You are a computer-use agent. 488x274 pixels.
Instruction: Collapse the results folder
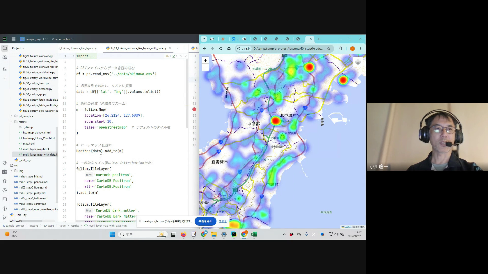click(11, 122)
